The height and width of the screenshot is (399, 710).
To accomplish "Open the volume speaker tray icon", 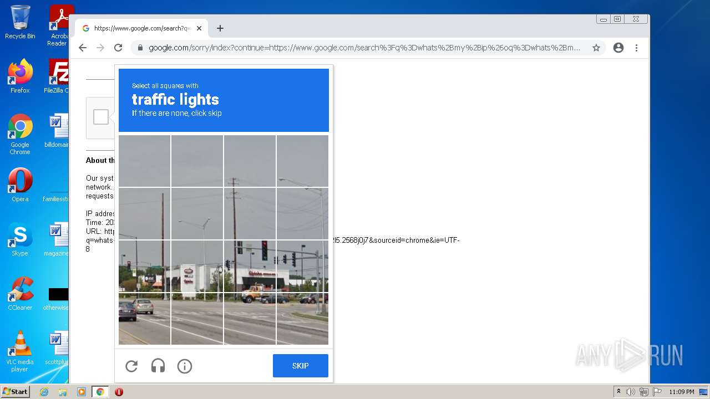I will 631,392.
